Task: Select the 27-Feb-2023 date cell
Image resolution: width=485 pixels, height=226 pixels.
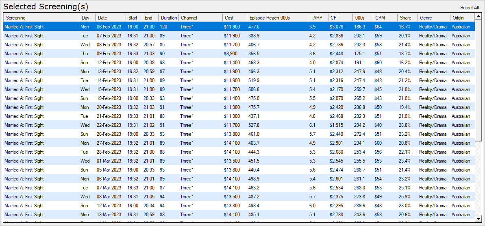Action: pos(109,143)
